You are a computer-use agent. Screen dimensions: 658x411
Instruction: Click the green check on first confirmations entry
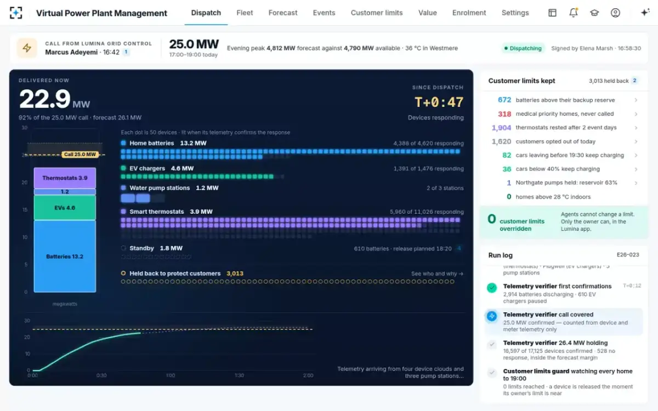click(x=492, y=288)
